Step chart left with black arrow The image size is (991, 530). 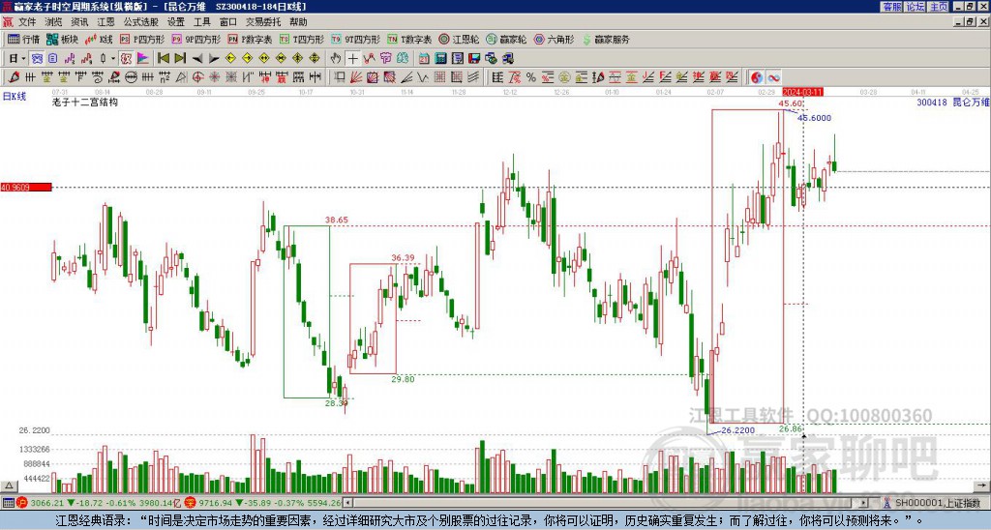point(197,59)
